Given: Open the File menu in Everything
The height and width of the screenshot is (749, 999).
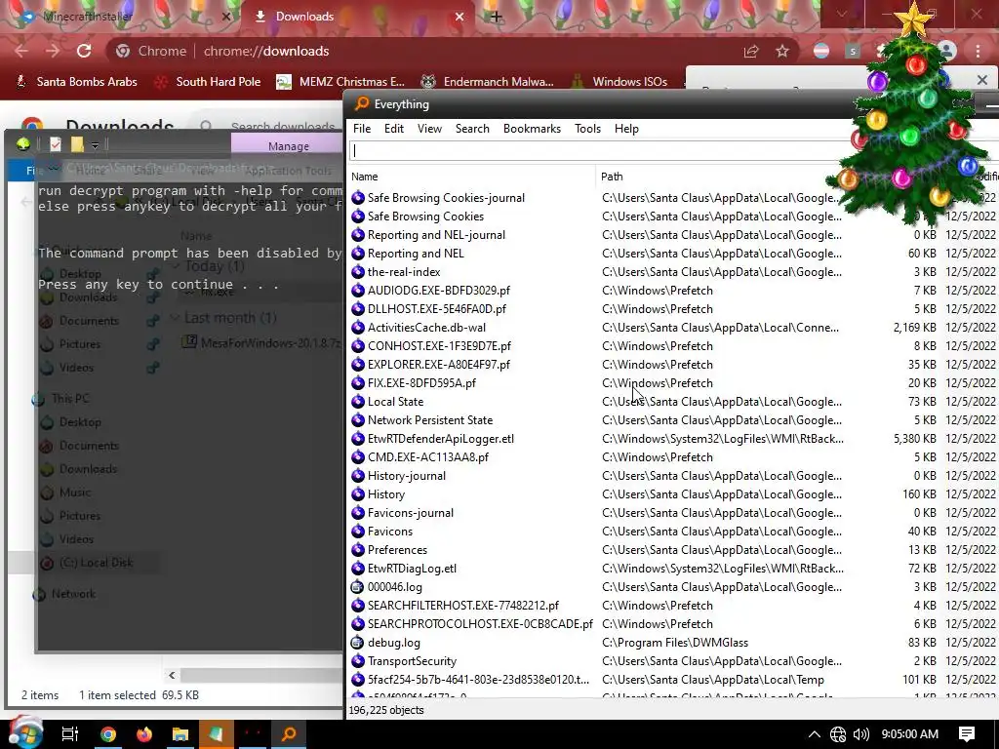Looking at the screenshot, I should tap(362, 129).
